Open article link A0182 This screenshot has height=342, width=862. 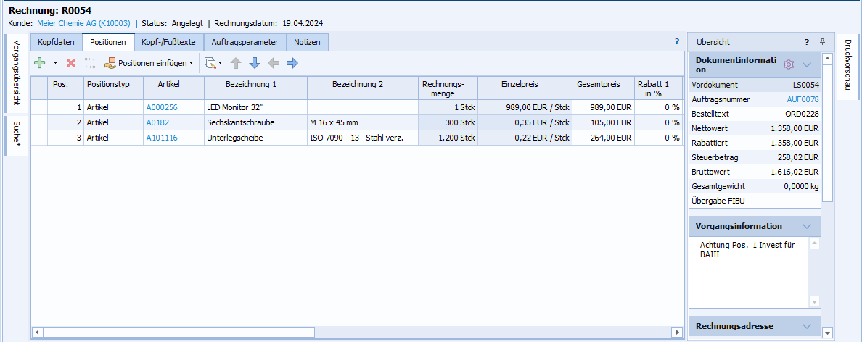[157, 122]
